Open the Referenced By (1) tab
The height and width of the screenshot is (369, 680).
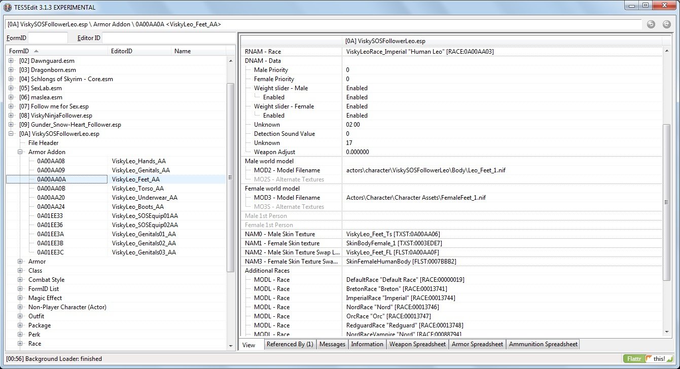tap(290, 344)
